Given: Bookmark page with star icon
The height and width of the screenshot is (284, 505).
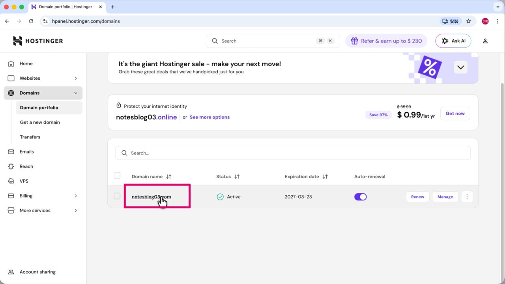Looking at the screenshot, I should tap(469, 21).
